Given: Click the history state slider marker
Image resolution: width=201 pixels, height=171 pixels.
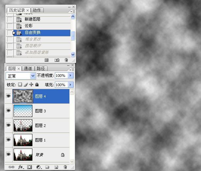Looking at the screenshot, I should [14, 33].
